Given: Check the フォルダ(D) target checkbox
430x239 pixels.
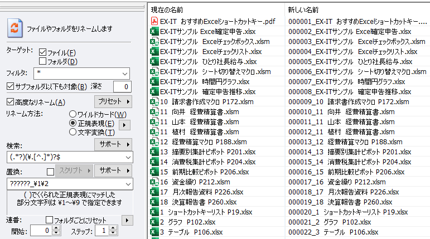Looking at the screenshot, I should coord(42,61).
